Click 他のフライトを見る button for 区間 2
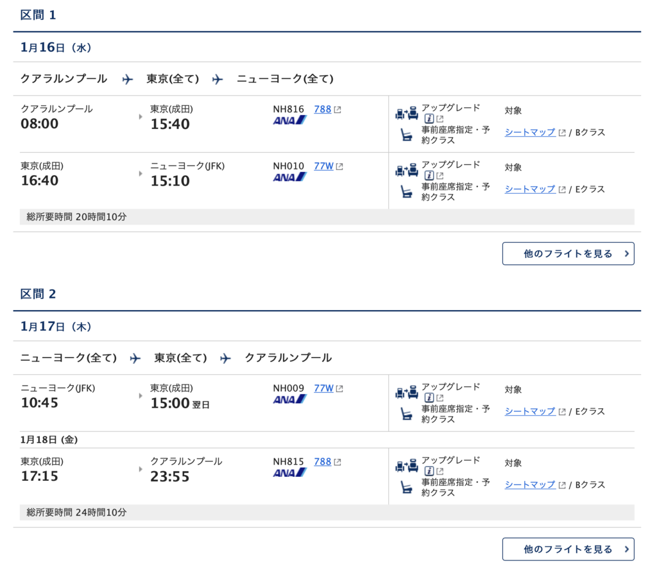 [x=568, y=549]
